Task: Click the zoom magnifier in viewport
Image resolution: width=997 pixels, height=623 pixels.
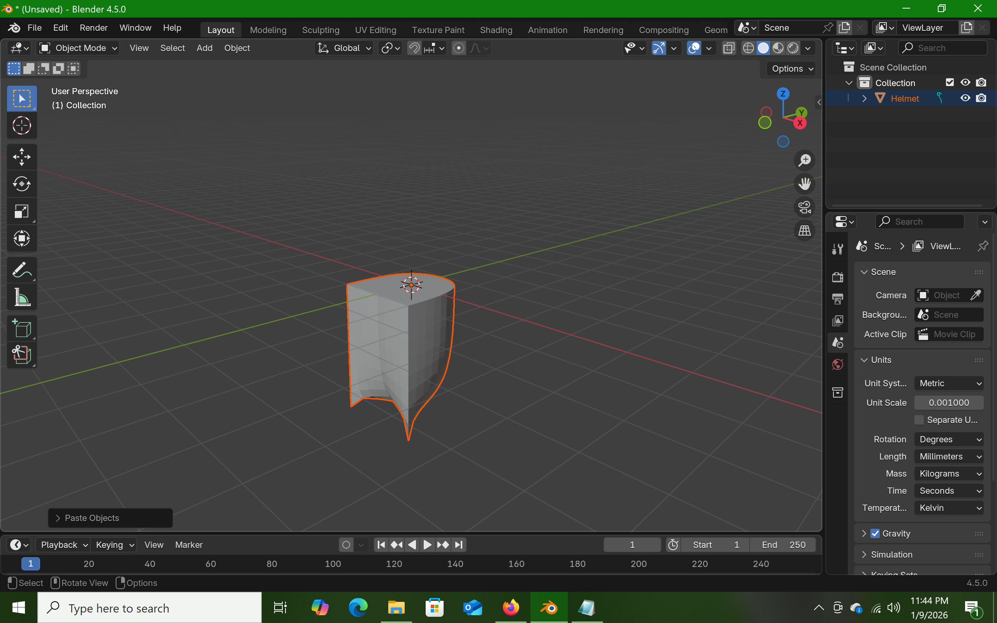Action: coord(804,160)
